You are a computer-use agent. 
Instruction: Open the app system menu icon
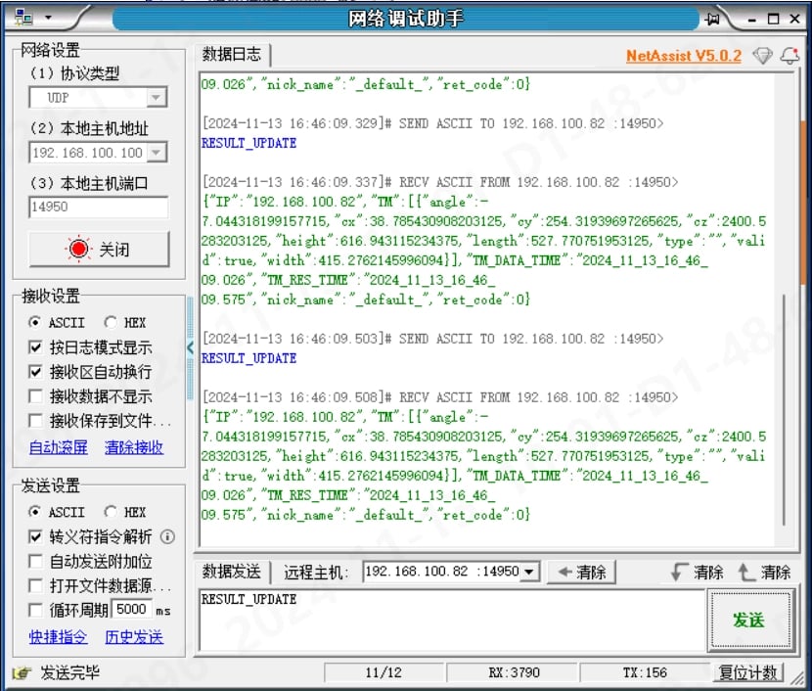pos(23,18)
